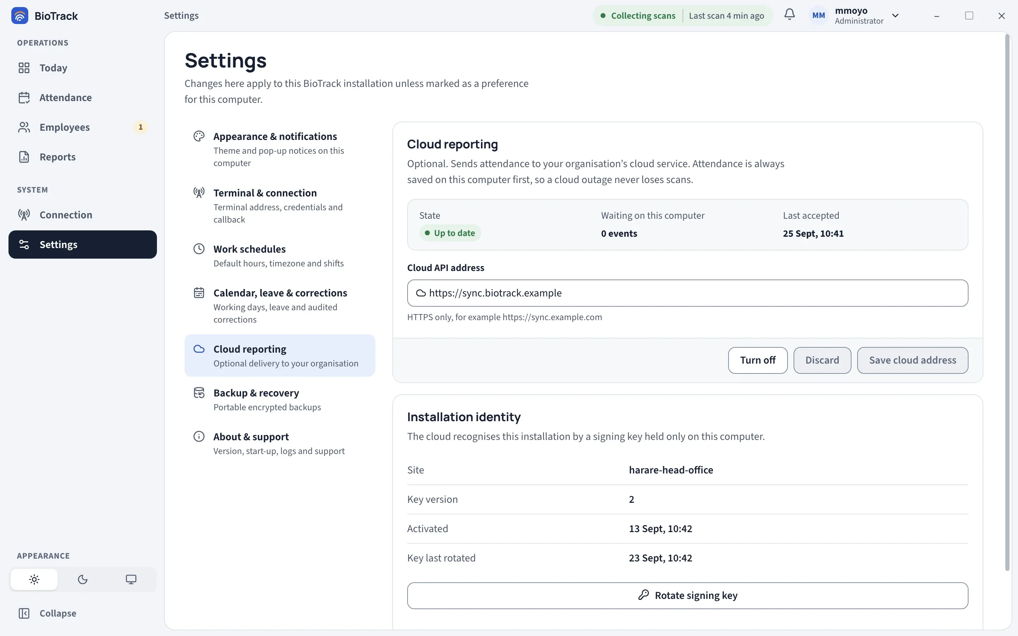The height and width of the screenshot is (636, 1018).
Task: Open About & support section
Action: pos(280,443)
